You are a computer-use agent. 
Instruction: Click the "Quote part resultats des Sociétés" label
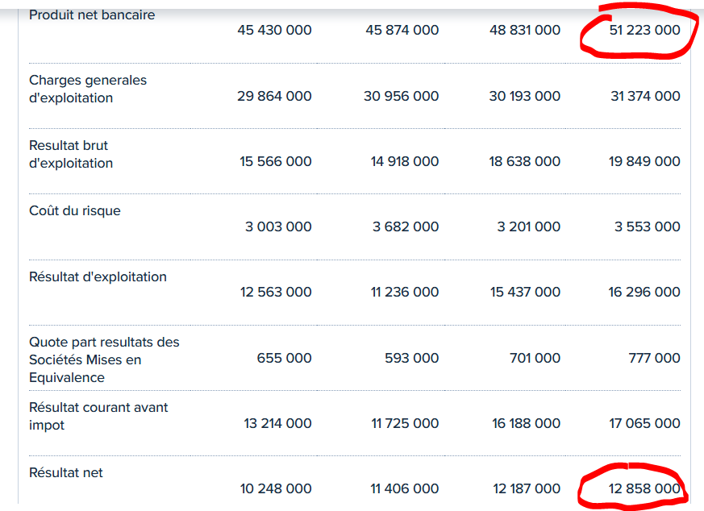pos(104,351)
